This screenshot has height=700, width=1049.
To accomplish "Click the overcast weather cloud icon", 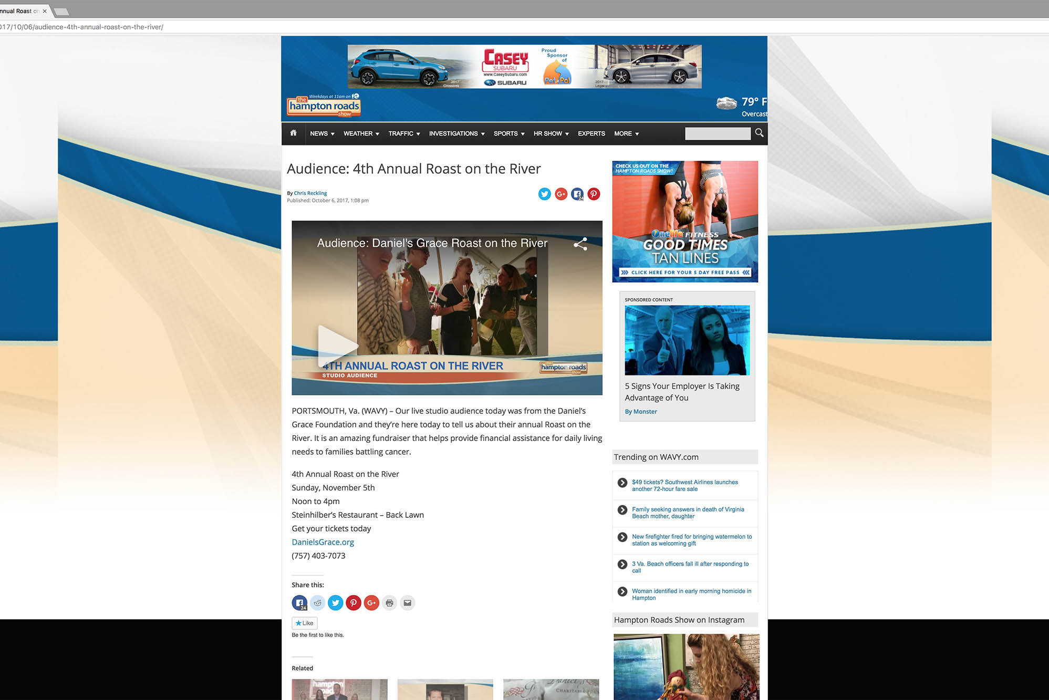I will pos(726,103).
